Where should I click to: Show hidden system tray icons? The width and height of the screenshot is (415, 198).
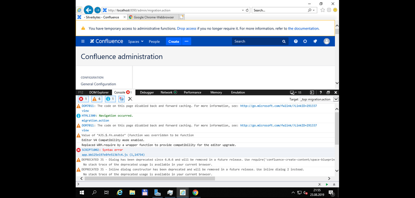point(293,193)
